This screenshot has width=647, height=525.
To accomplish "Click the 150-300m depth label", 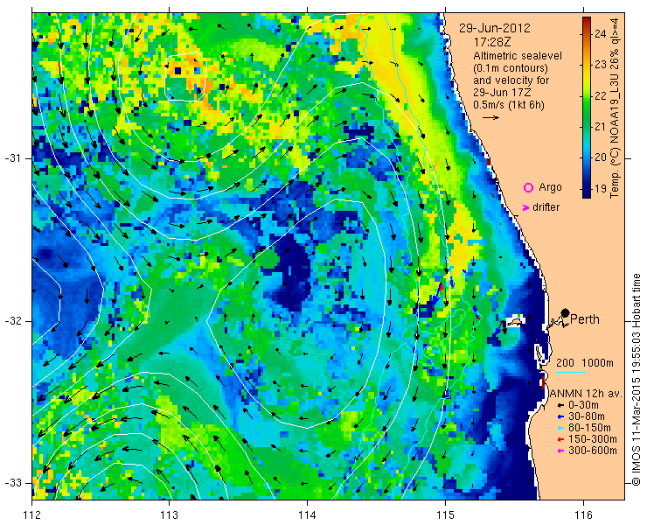I will click(x=593, y=439).
